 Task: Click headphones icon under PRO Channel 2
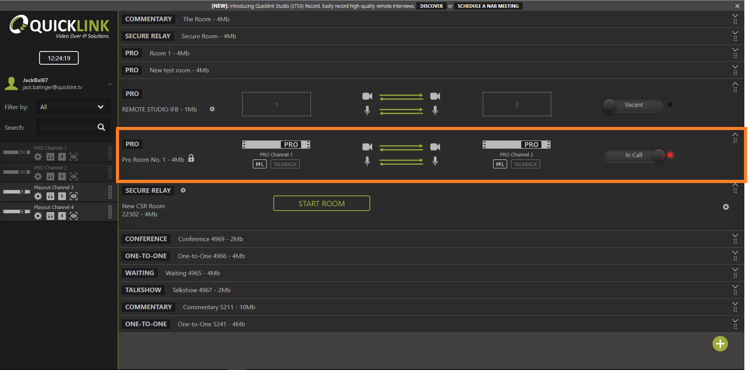coord(50,176)
